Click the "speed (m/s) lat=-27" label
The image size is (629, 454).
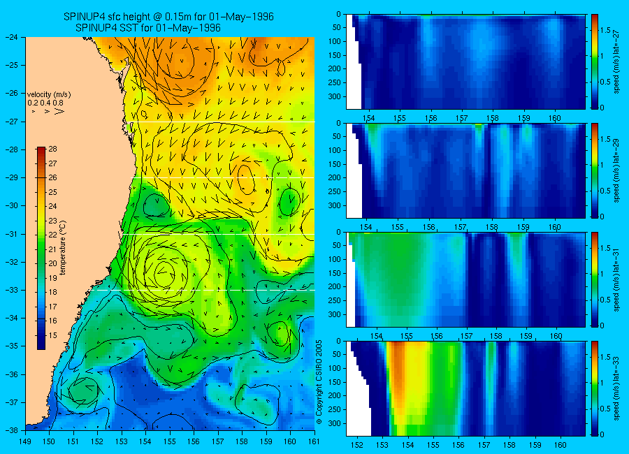pos(617,61)
